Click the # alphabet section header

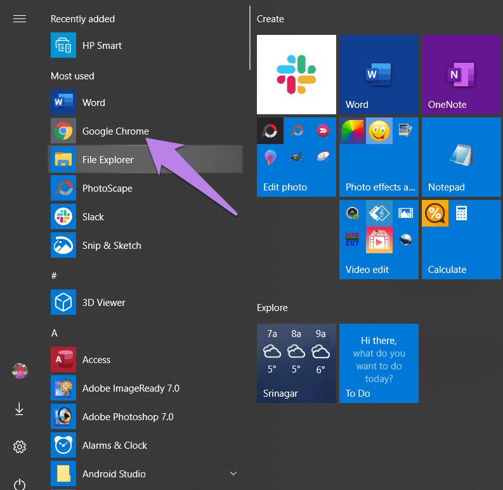(54, 275)
